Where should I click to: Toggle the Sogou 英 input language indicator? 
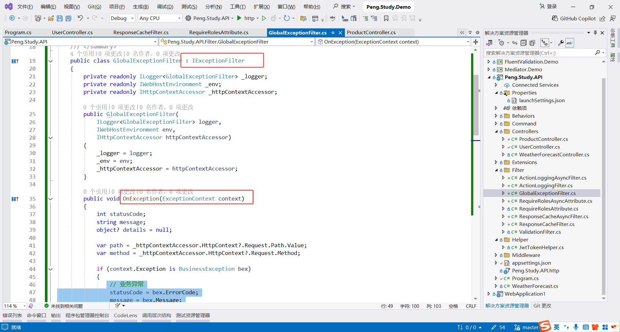pyautogui.click(x=556, y=327)
